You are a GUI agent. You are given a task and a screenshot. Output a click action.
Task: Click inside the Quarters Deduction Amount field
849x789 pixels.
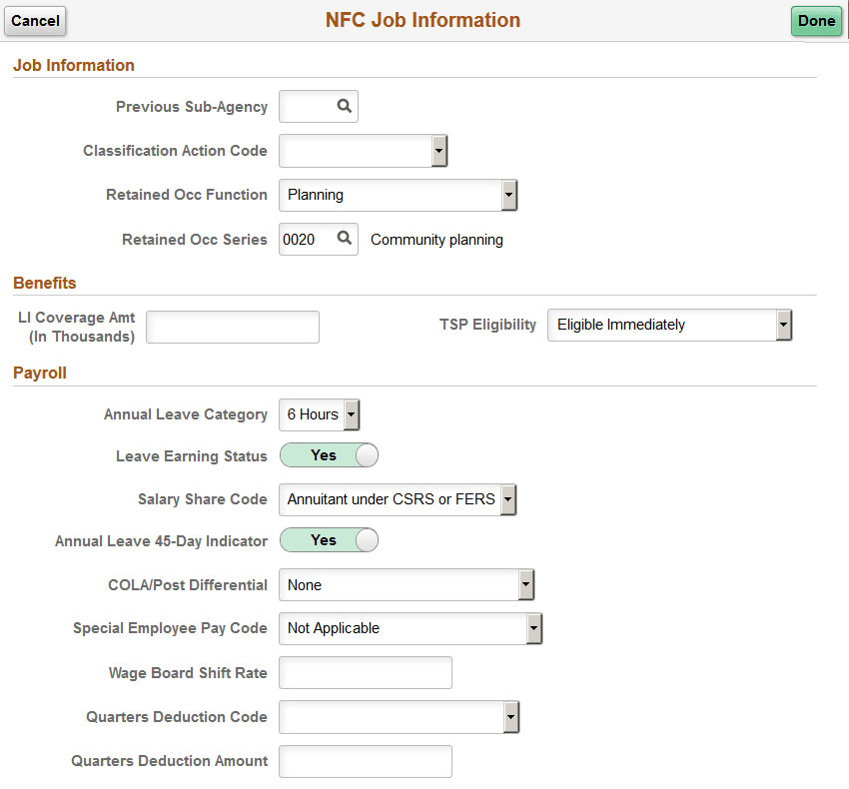pos(366,761)
